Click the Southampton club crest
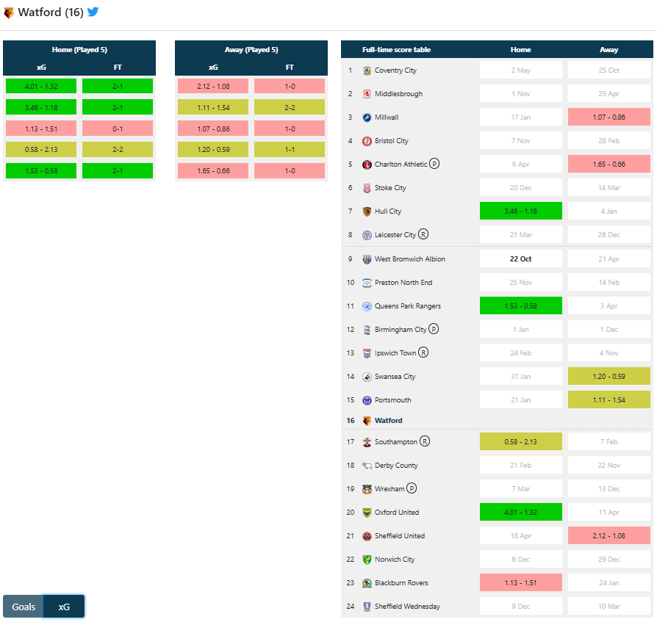The width and height of the screenshot is (657, 622). point(367,442)
